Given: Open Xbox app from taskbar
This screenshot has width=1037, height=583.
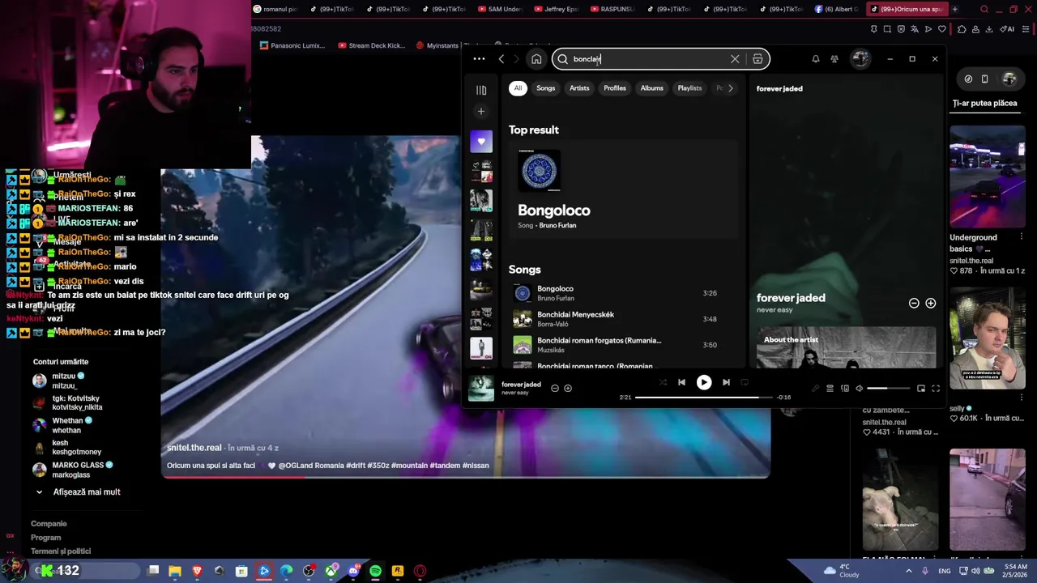Looking at the screenshot, I should (331, 571).
